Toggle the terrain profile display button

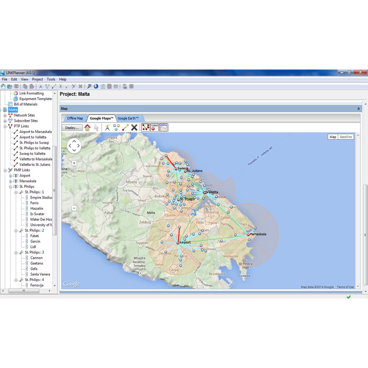[164, 127]
